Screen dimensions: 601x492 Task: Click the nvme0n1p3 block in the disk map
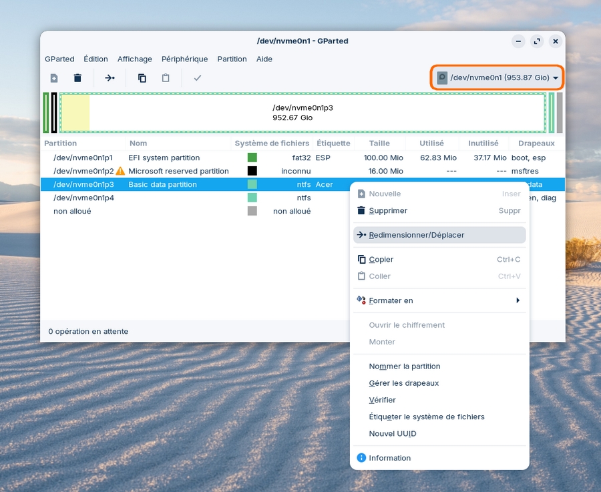[x=303, y=113]
